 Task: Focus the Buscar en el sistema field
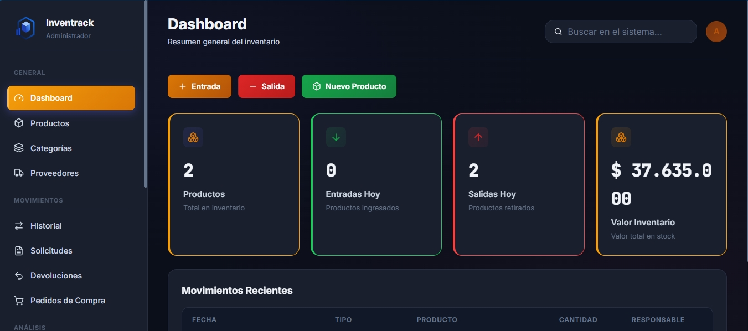pyautogui.click(x=621, y=32)
